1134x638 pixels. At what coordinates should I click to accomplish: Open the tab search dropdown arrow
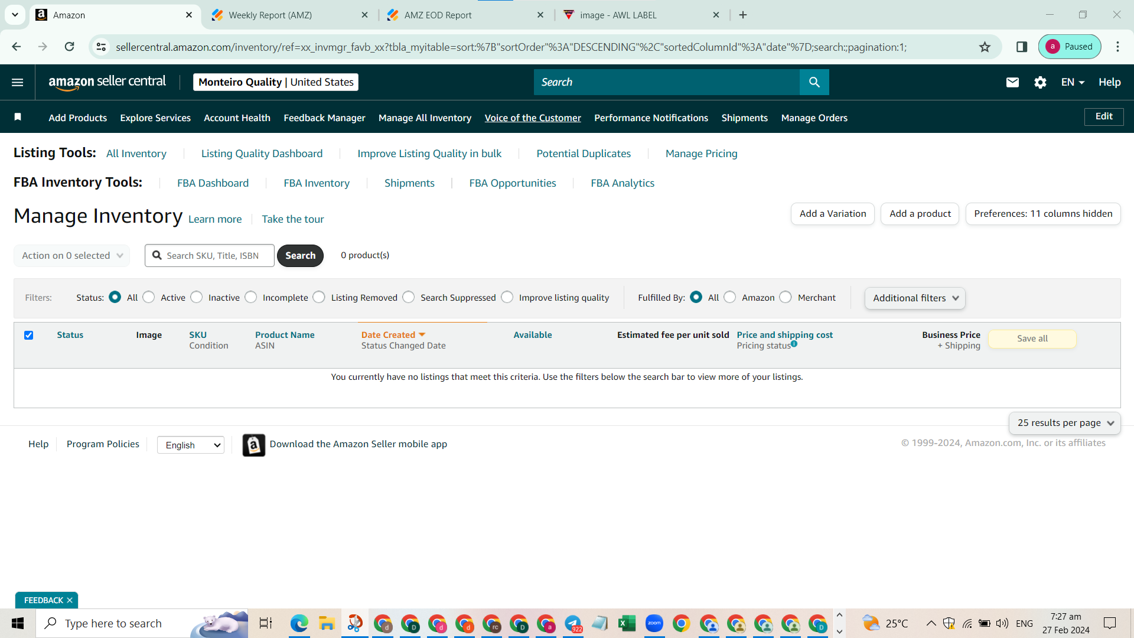point(15,15)
